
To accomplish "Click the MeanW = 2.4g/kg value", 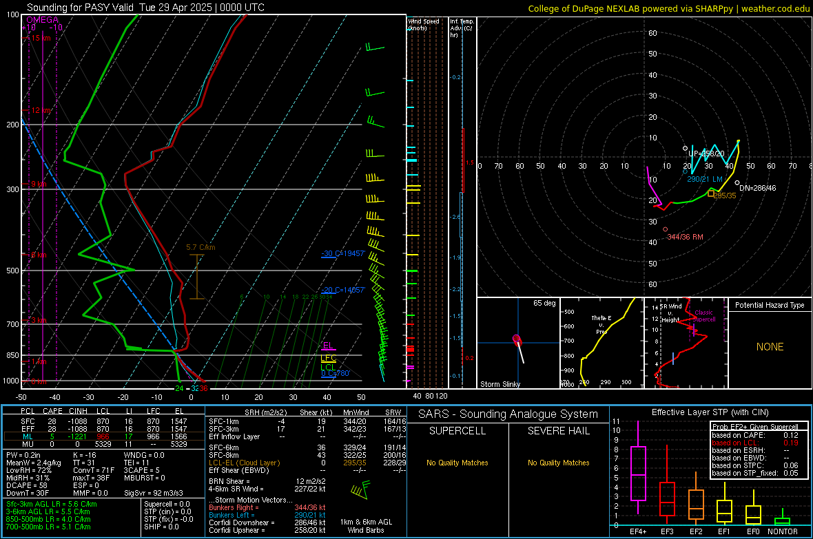I will (x=34, y=463).
